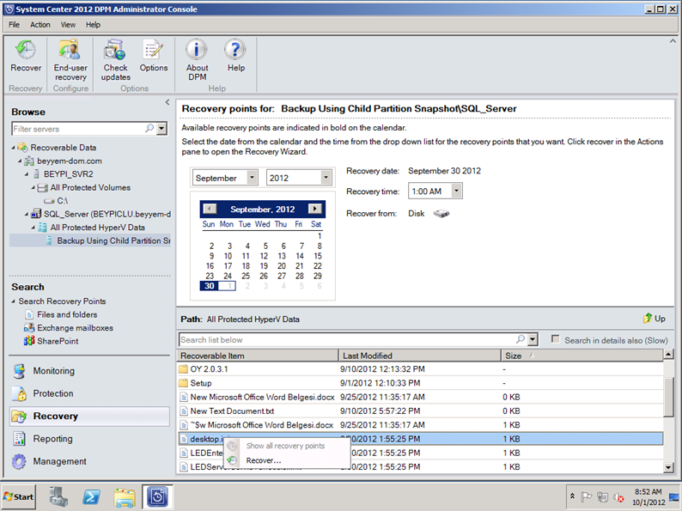Select September 30 on calendar
682x511 pixels.
point(210,286)
